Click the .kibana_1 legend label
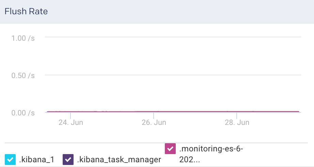This screenshot has height=167, width=314. tap(37, 160)
